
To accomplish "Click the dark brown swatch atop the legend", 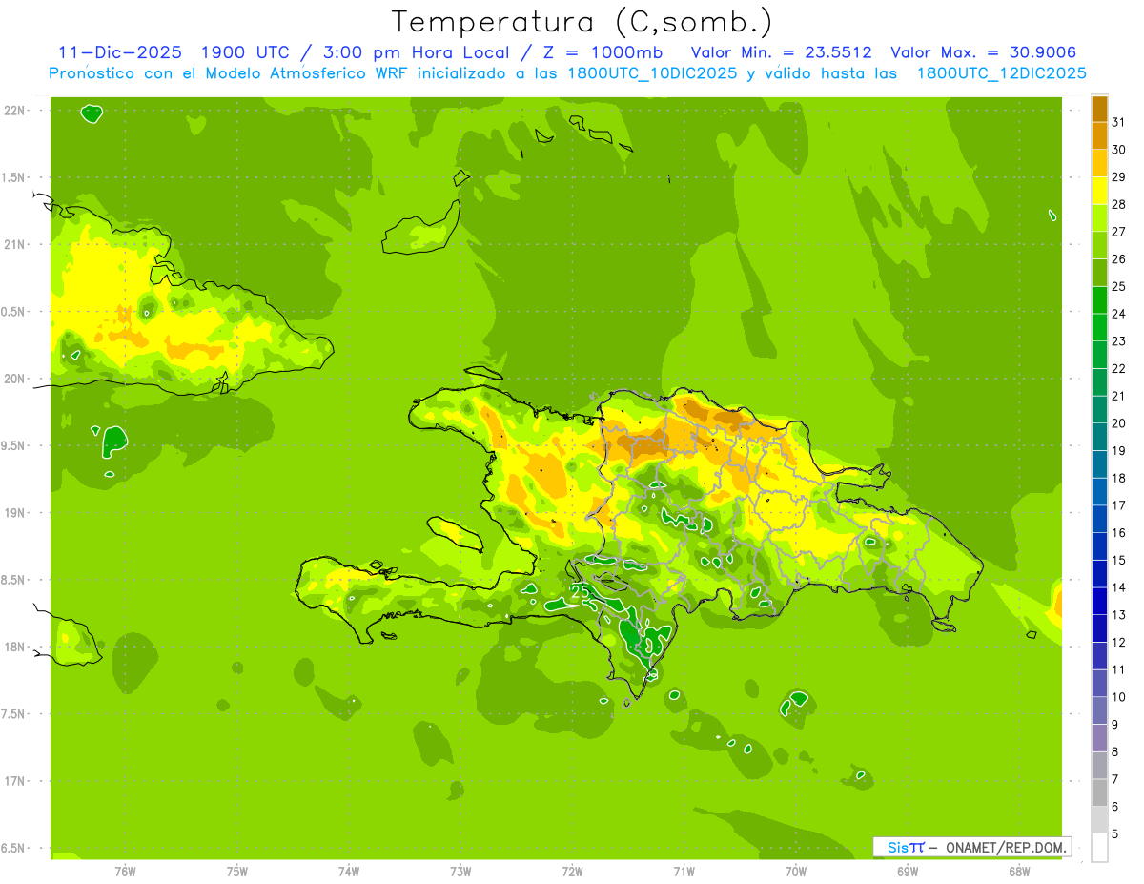I will tap(1099, 109).
